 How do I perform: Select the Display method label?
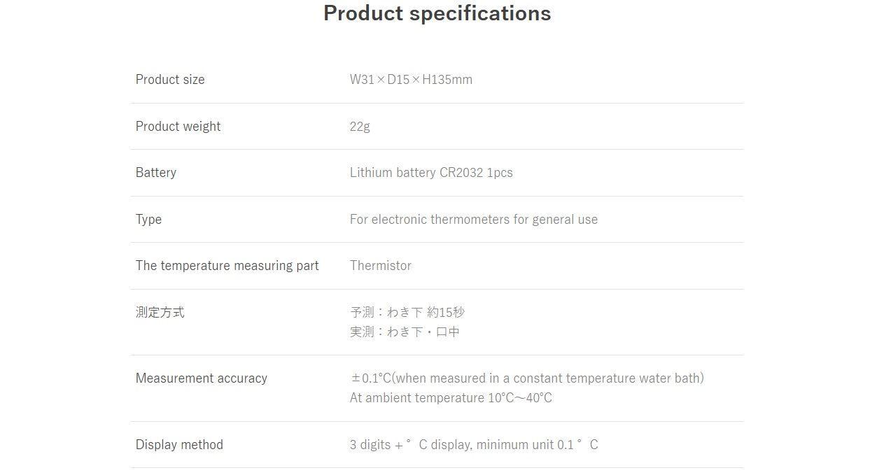pos(179,445)
